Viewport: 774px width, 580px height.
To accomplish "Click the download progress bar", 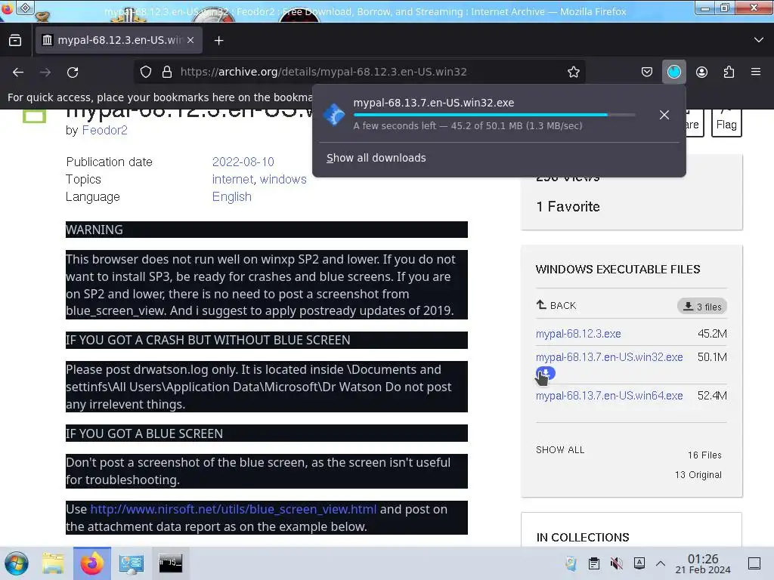I will [494, 115].
